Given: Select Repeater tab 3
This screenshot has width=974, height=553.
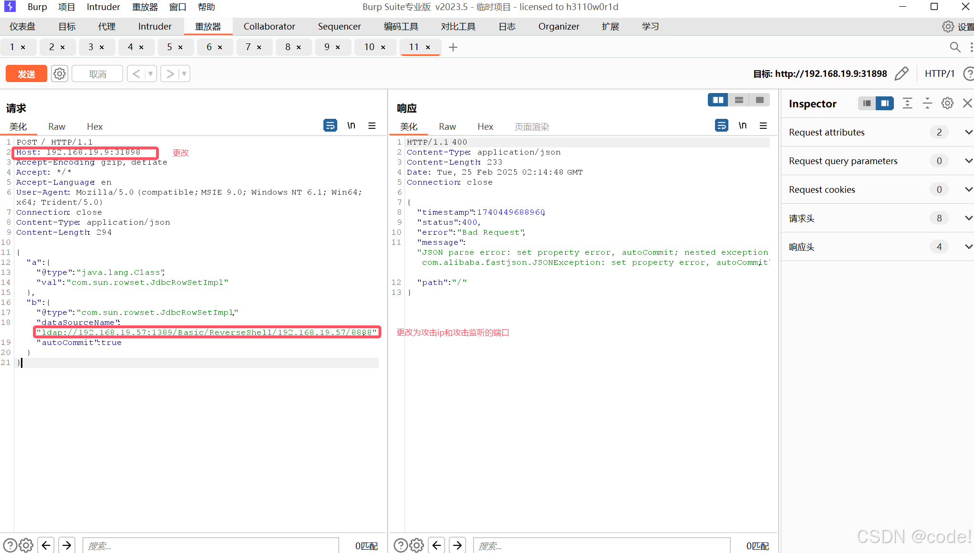Looking at the screenshot, I should (91, 47).
